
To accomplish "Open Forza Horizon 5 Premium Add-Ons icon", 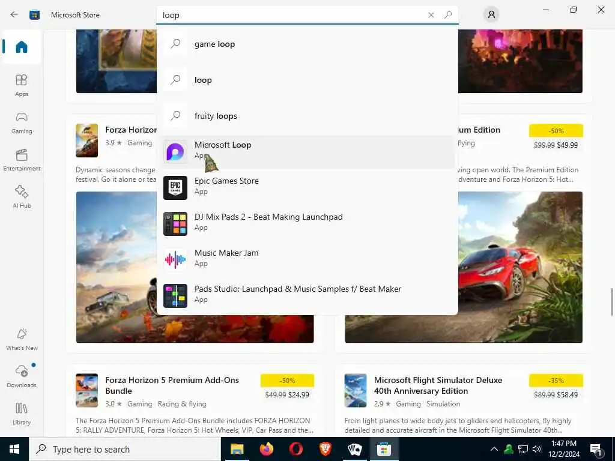I will (x=86, y=390).
